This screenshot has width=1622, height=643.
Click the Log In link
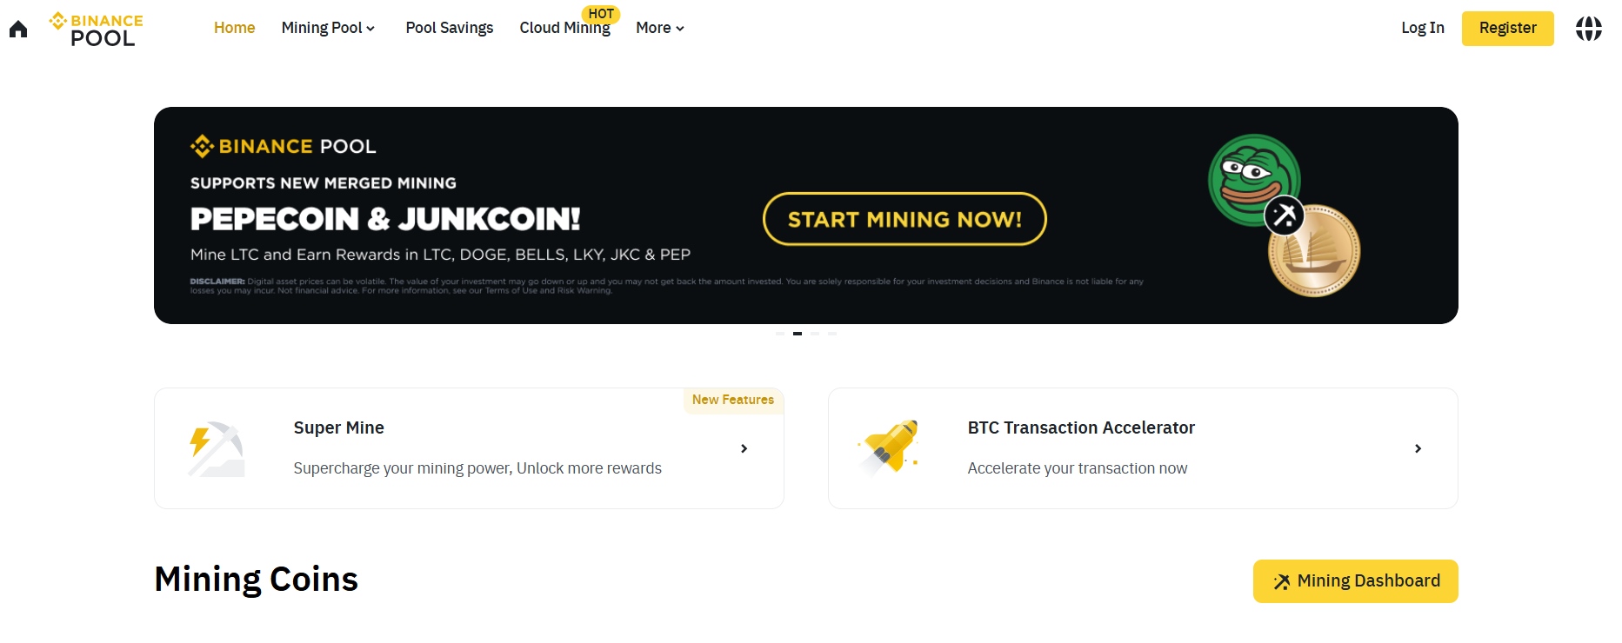(1423, 28)
